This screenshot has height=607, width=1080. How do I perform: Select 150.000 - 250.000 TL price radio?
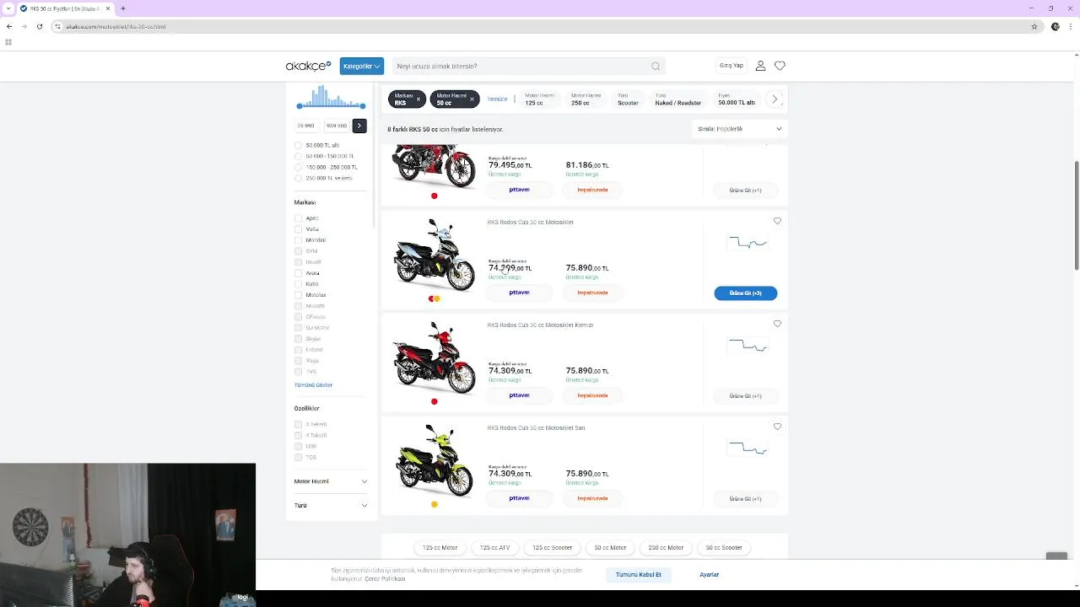(298, 167)
